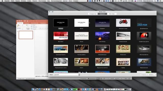Open the Справка menu
This screenshot has height=91, width=163.
point(76,1)
